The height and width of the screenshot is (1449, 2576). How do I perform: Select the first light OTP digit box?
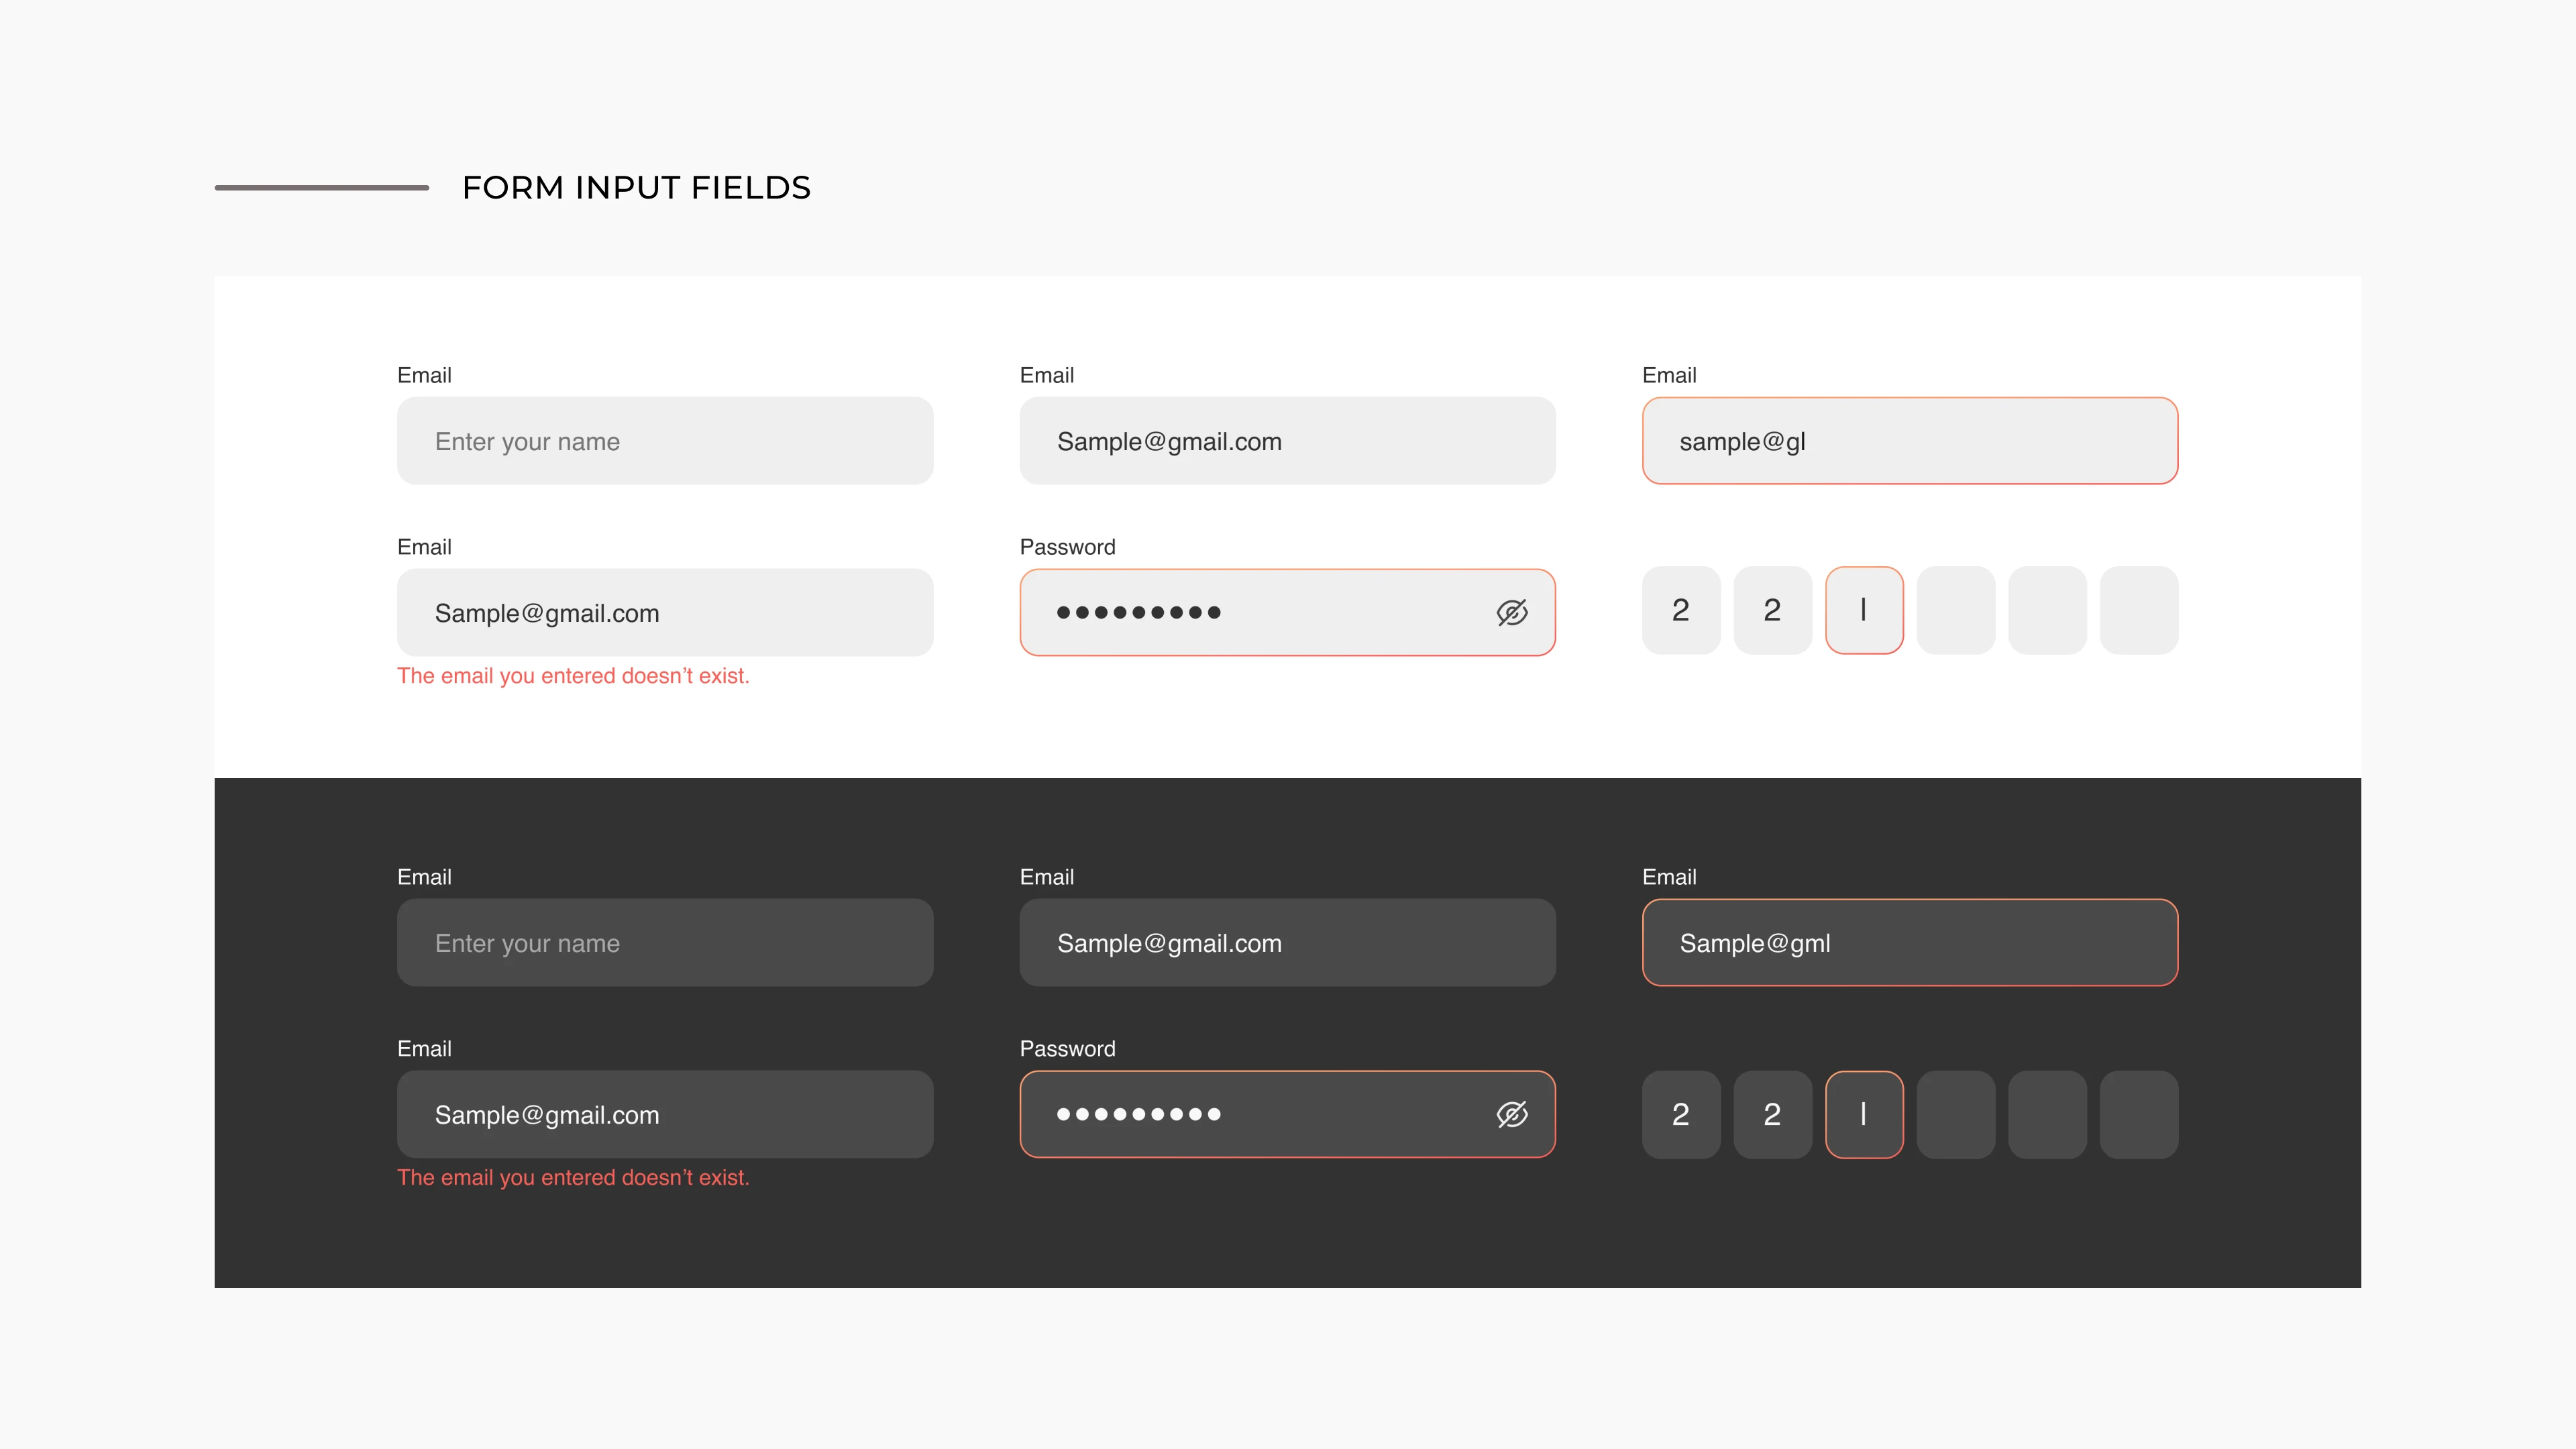[x=1680, y=610]
